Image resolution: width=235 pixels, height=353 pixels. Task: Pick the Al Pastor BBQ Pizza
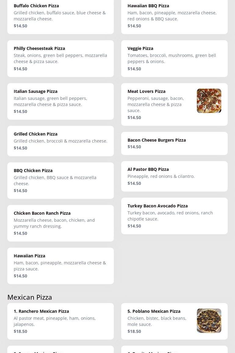click(x=148, y=169)
